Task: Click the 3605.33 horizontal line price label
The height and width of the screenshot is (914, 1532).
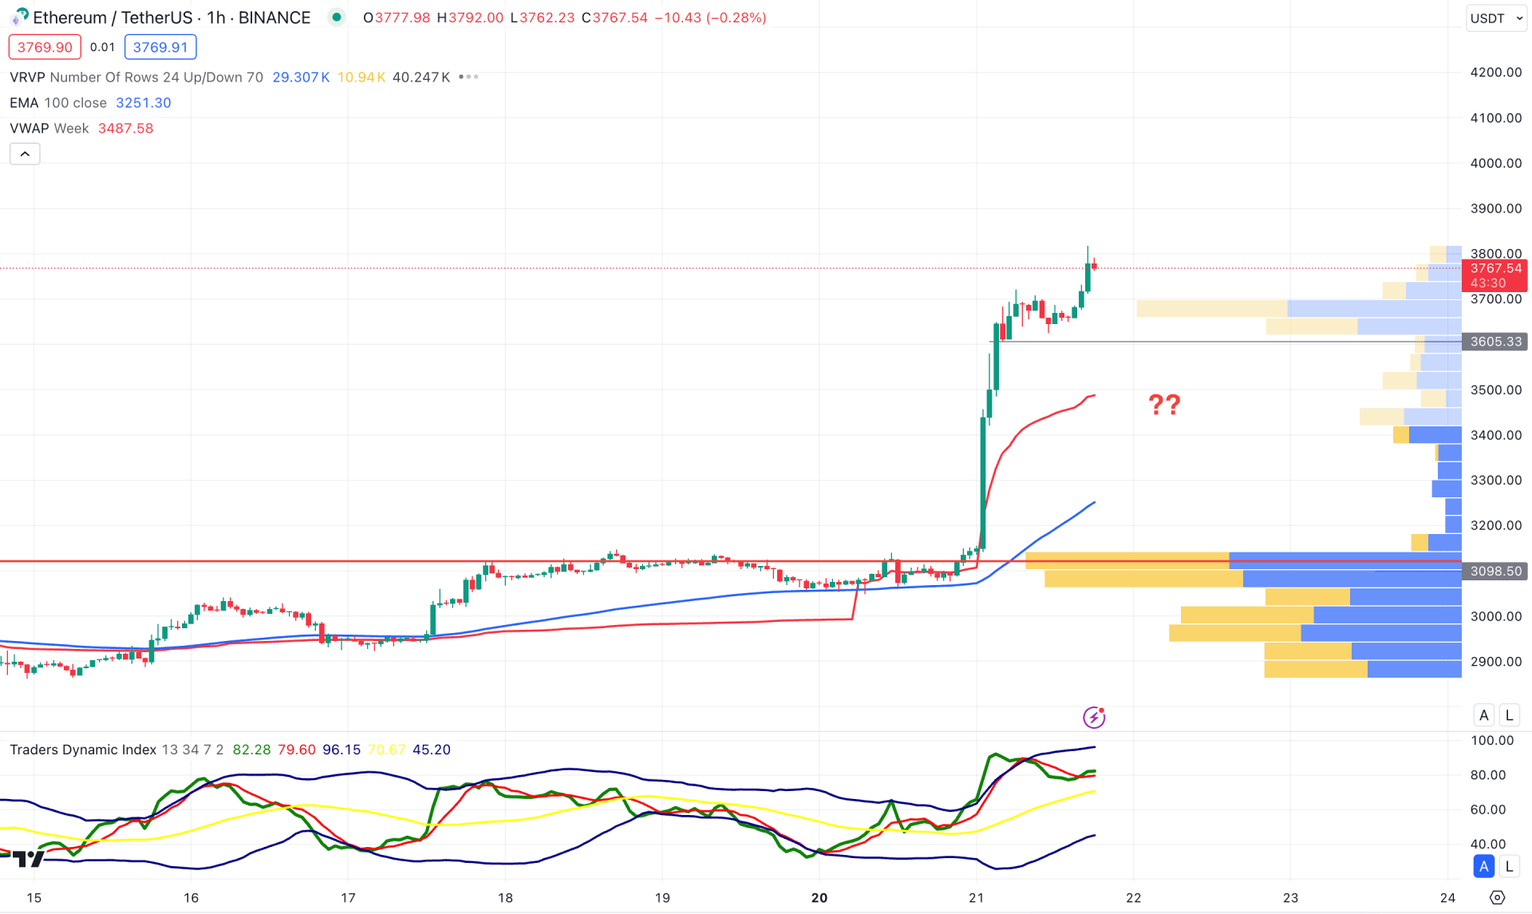Action: (x=1495, y=342)
